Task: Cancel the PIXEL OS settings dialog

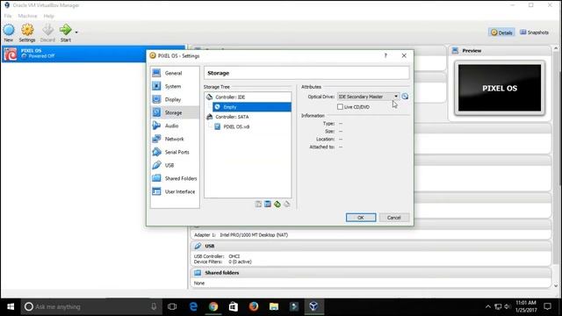Action: tap(393, 218)
